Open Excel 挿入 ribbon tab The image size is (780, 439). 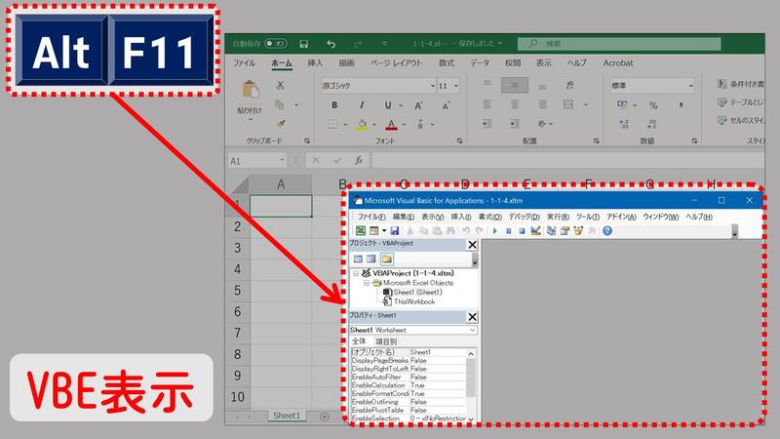point(315,62)
